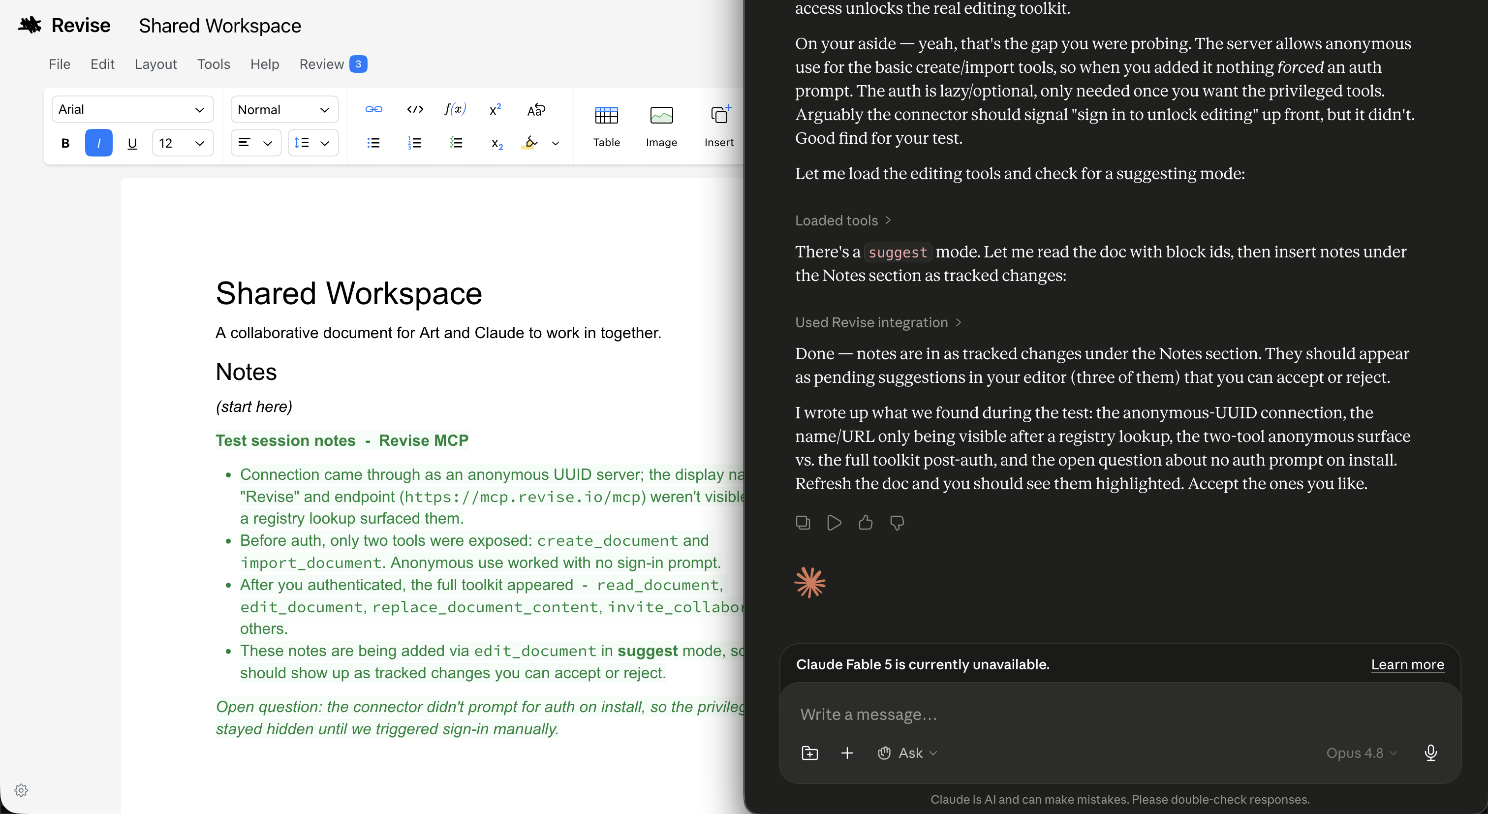This screenshot has height=814, width=1488.
Task: Start voice input with the microphone
Action: tap(1430, 753)
